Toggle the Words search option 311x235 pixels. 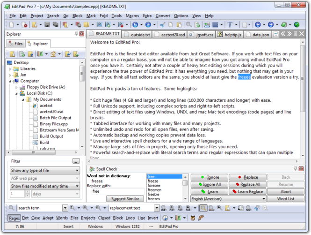pyautogui.click(x=62, y=218)
